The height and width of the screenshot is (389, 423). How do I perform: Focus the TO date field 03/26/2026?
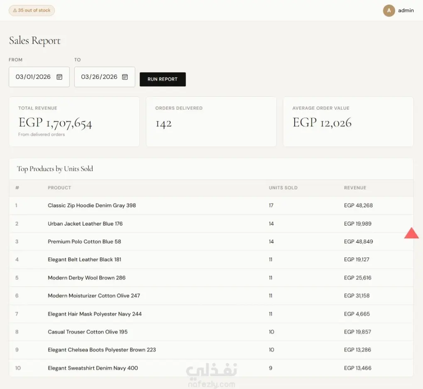105,77
